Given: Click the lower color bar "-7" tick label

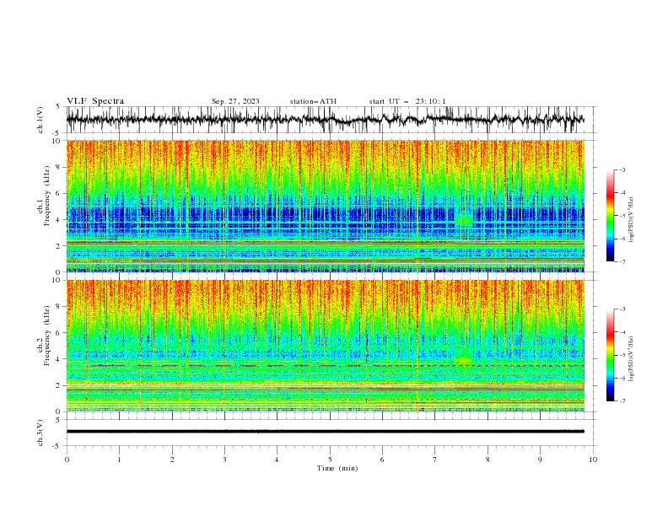Looking at the screenshot, I should pyautogui.click(x=622, y=401).
